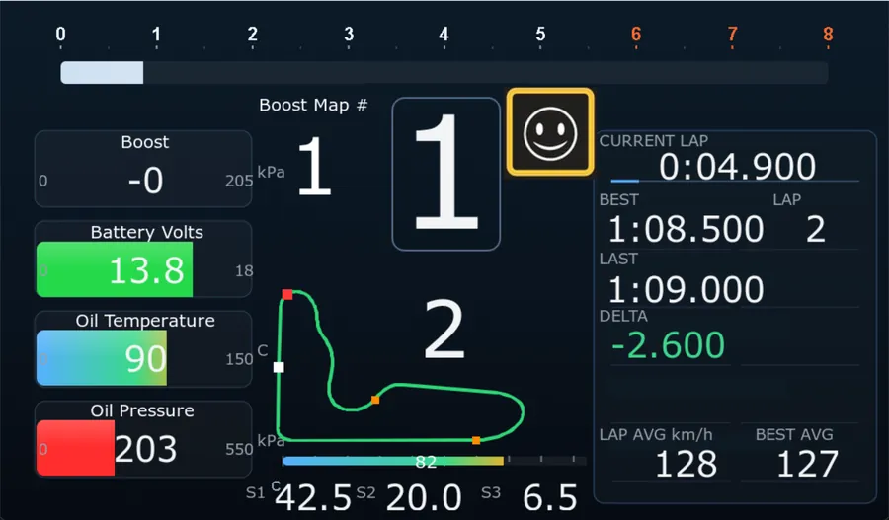Click the Oil Pressure max value 550
The width and height of the screenshot is (889, 520).
click(239, 449)
